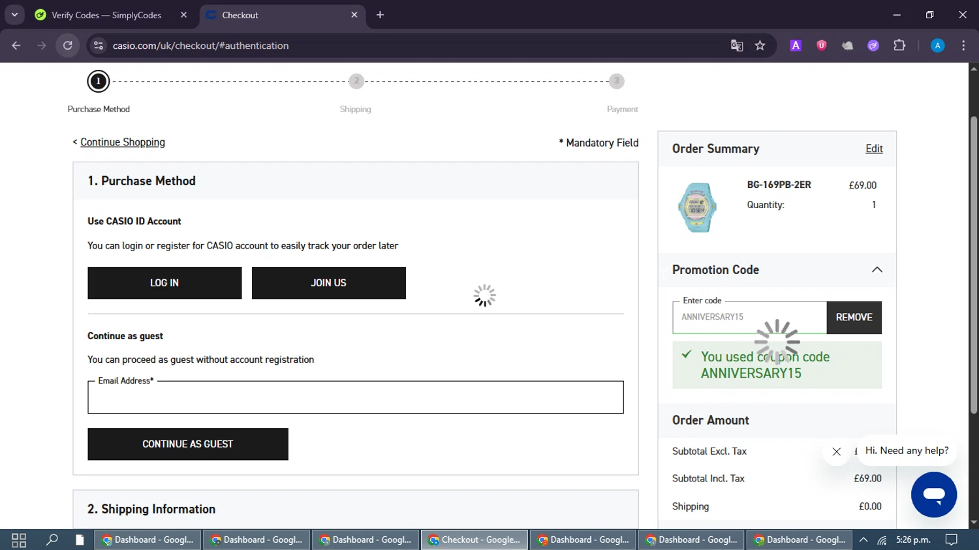Open the taskbar clock showing 5:26 p.m.
The height and width of the screenshot is (550, 979).
tap(913, 540)
